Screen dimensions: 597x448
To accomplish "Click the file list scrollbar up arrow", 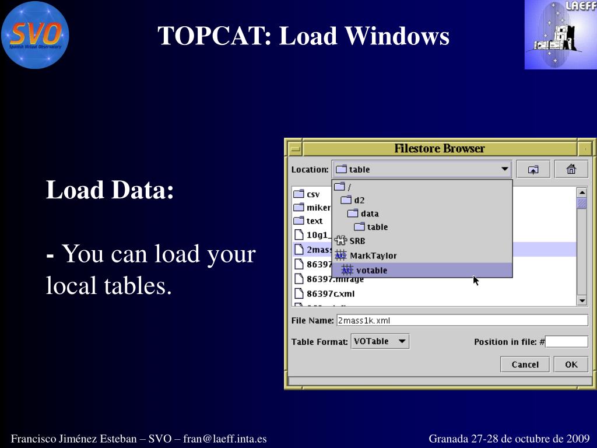I will [581, 192].
